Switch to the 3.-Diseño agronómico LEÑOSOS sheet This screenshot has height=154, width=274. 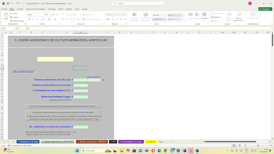coord(92,142)
